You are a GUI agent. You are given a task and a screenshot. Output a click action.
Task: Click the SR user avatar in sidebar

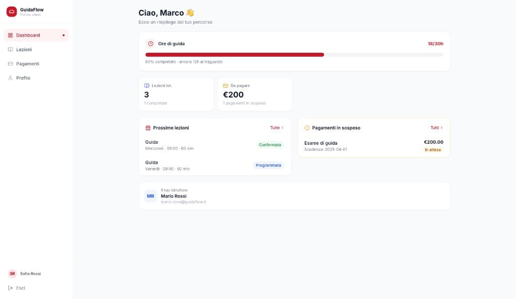point(12,274)
